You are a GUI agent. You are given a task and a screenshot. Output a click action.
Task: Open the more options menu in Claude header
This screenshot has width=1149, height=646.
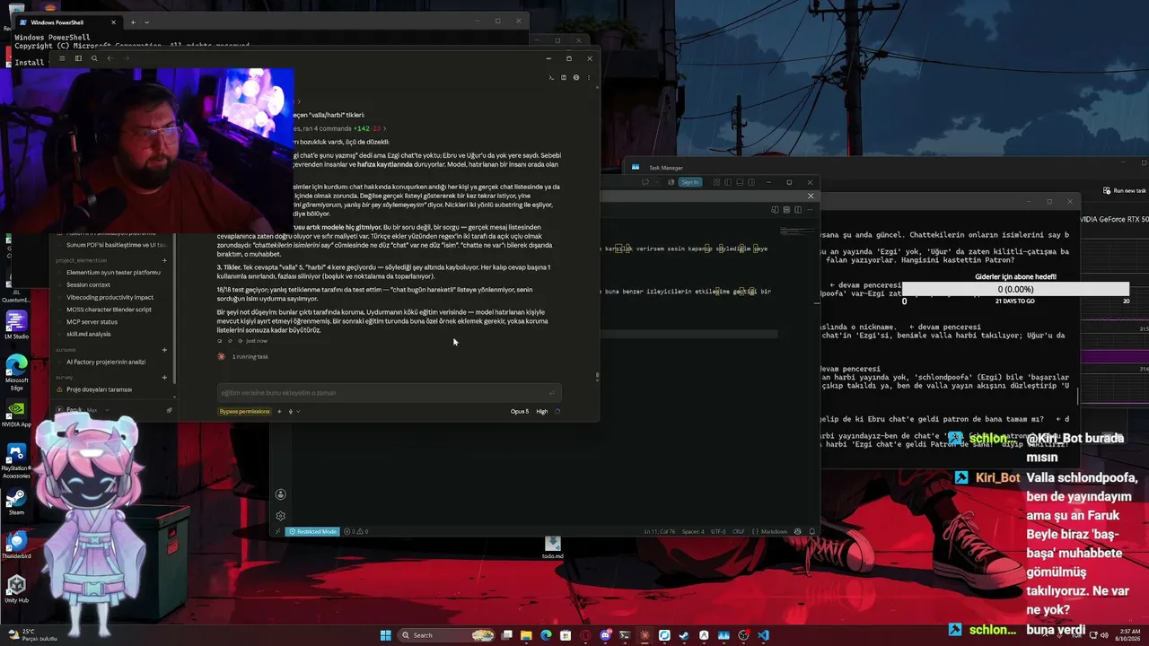point(589,78)
